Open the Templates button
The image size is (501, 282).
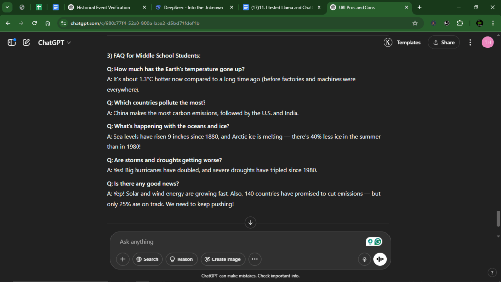tap(402, 43)
